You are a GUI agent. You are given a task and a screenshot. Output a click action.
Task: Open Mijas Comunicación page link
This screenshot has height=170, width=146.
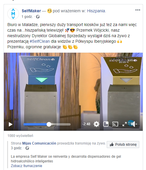(x=39, y=143)
